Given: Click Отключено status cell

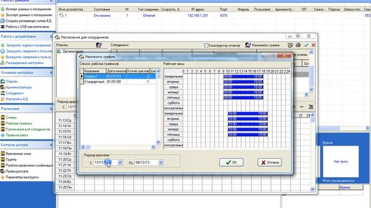Looking at the screenshot, I should tap(102, 16).
